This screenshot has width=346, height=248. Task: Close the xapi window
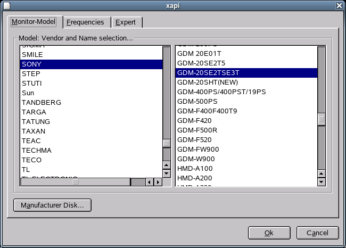339,5
